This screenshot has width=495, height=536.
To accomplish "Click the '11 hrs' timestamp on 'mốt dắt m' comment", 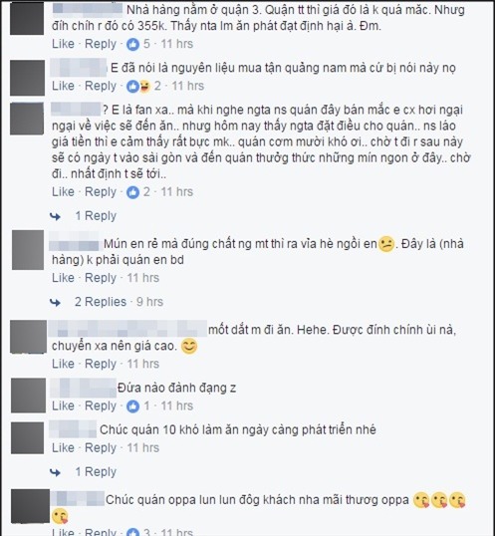I will 143,364.
